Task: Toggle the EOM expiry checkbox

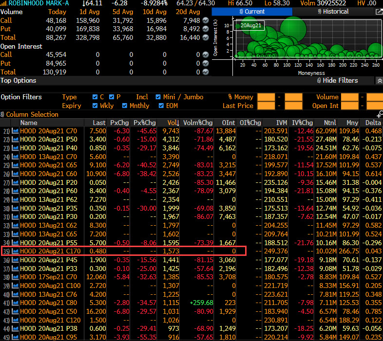Action: [161, 106]
